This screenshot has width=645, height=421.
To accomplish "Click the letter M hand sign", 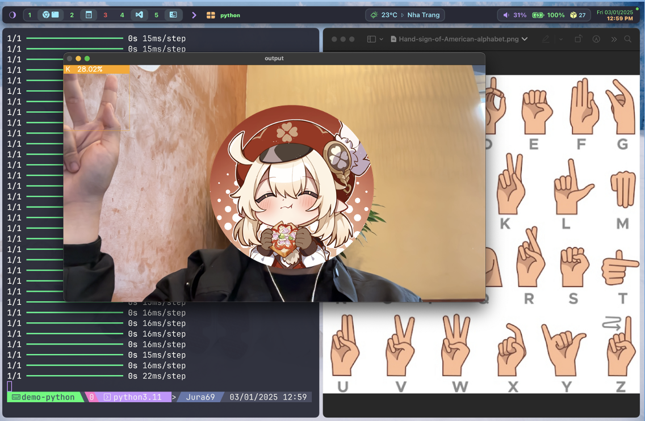I will [623, 189].
